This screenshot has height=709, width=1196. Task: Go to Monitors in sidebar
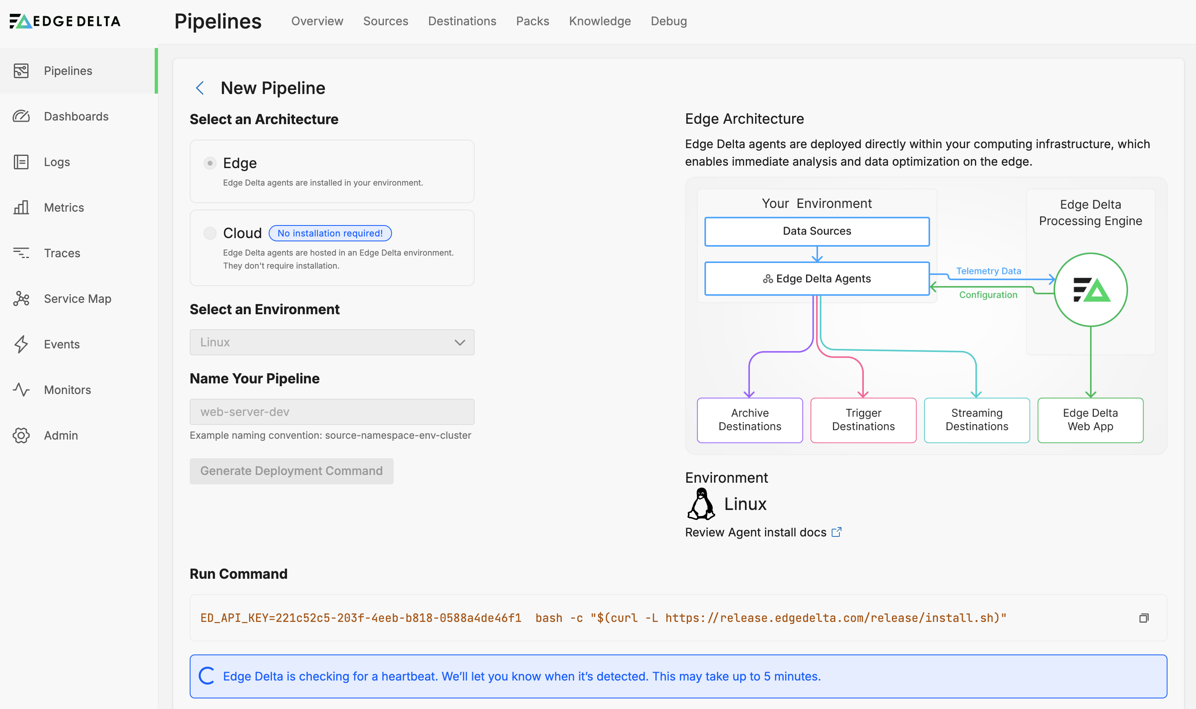click(x=79, y=390)
